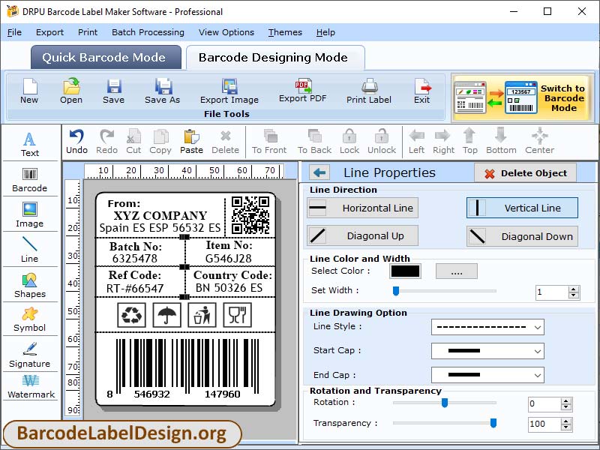Select the Image tool in sidebar
Image resolution: width=600 pixels, height=450 pixels.
[30, 214]
